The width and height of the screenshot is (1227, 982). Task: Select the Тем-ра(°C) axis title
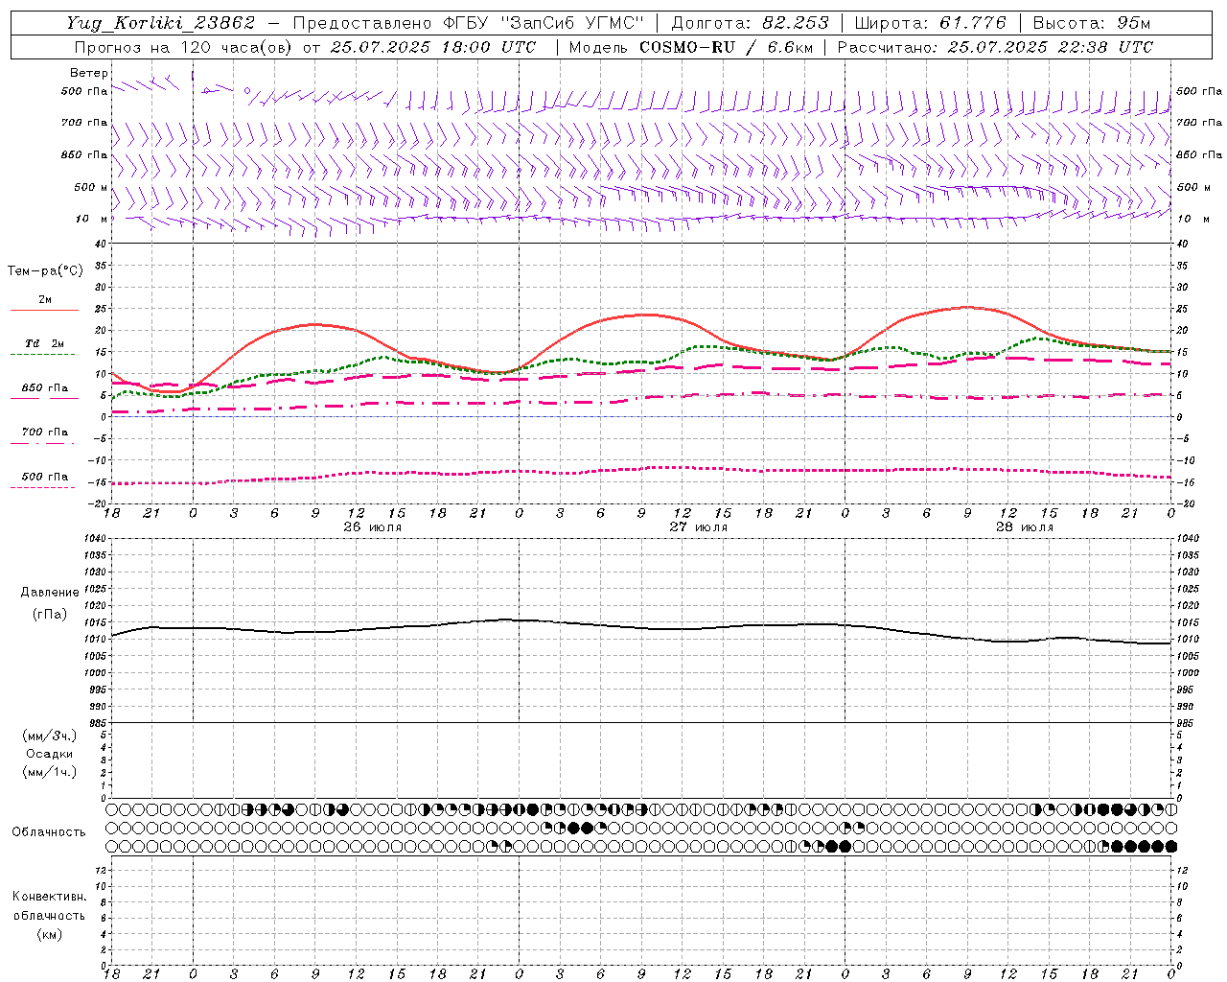(x=45, y=271)
